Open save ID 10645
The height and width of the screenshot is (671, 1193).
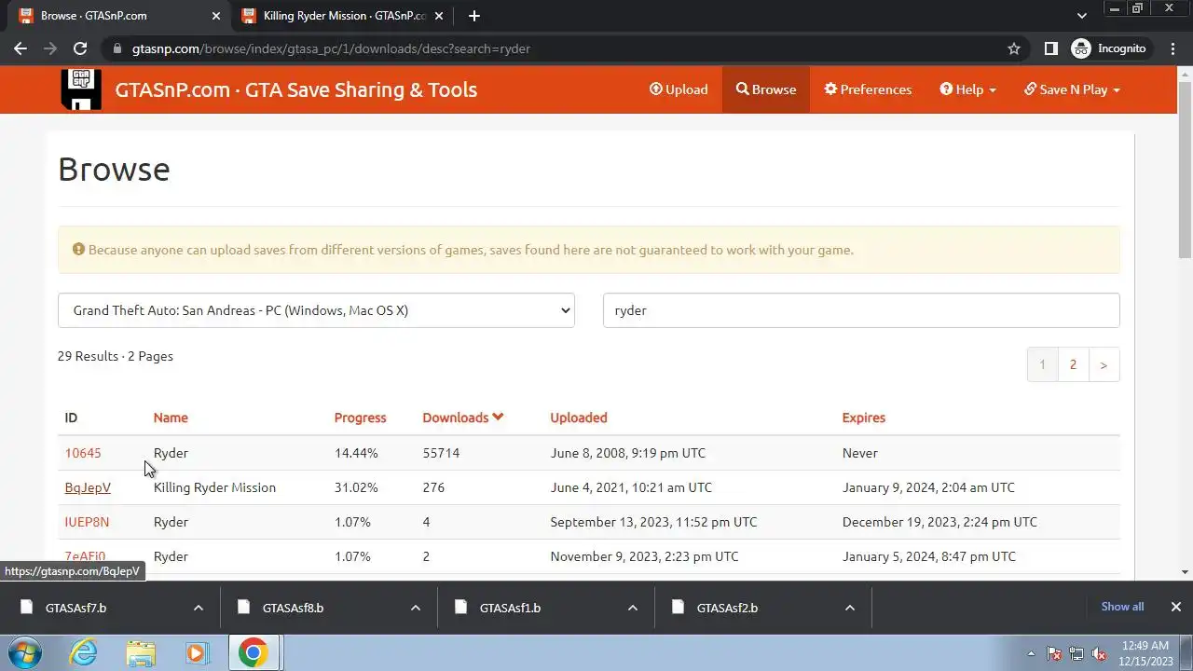[83, 453]
